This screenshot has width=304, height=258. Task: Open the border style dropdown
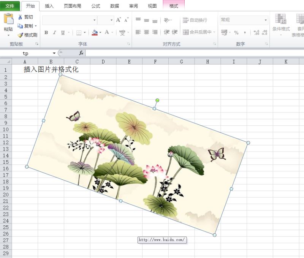(x=84, y=32)
